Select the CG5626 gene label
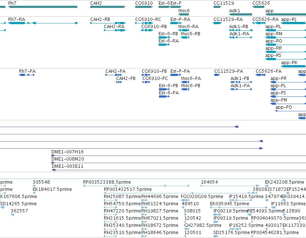 tap(261, 3)
